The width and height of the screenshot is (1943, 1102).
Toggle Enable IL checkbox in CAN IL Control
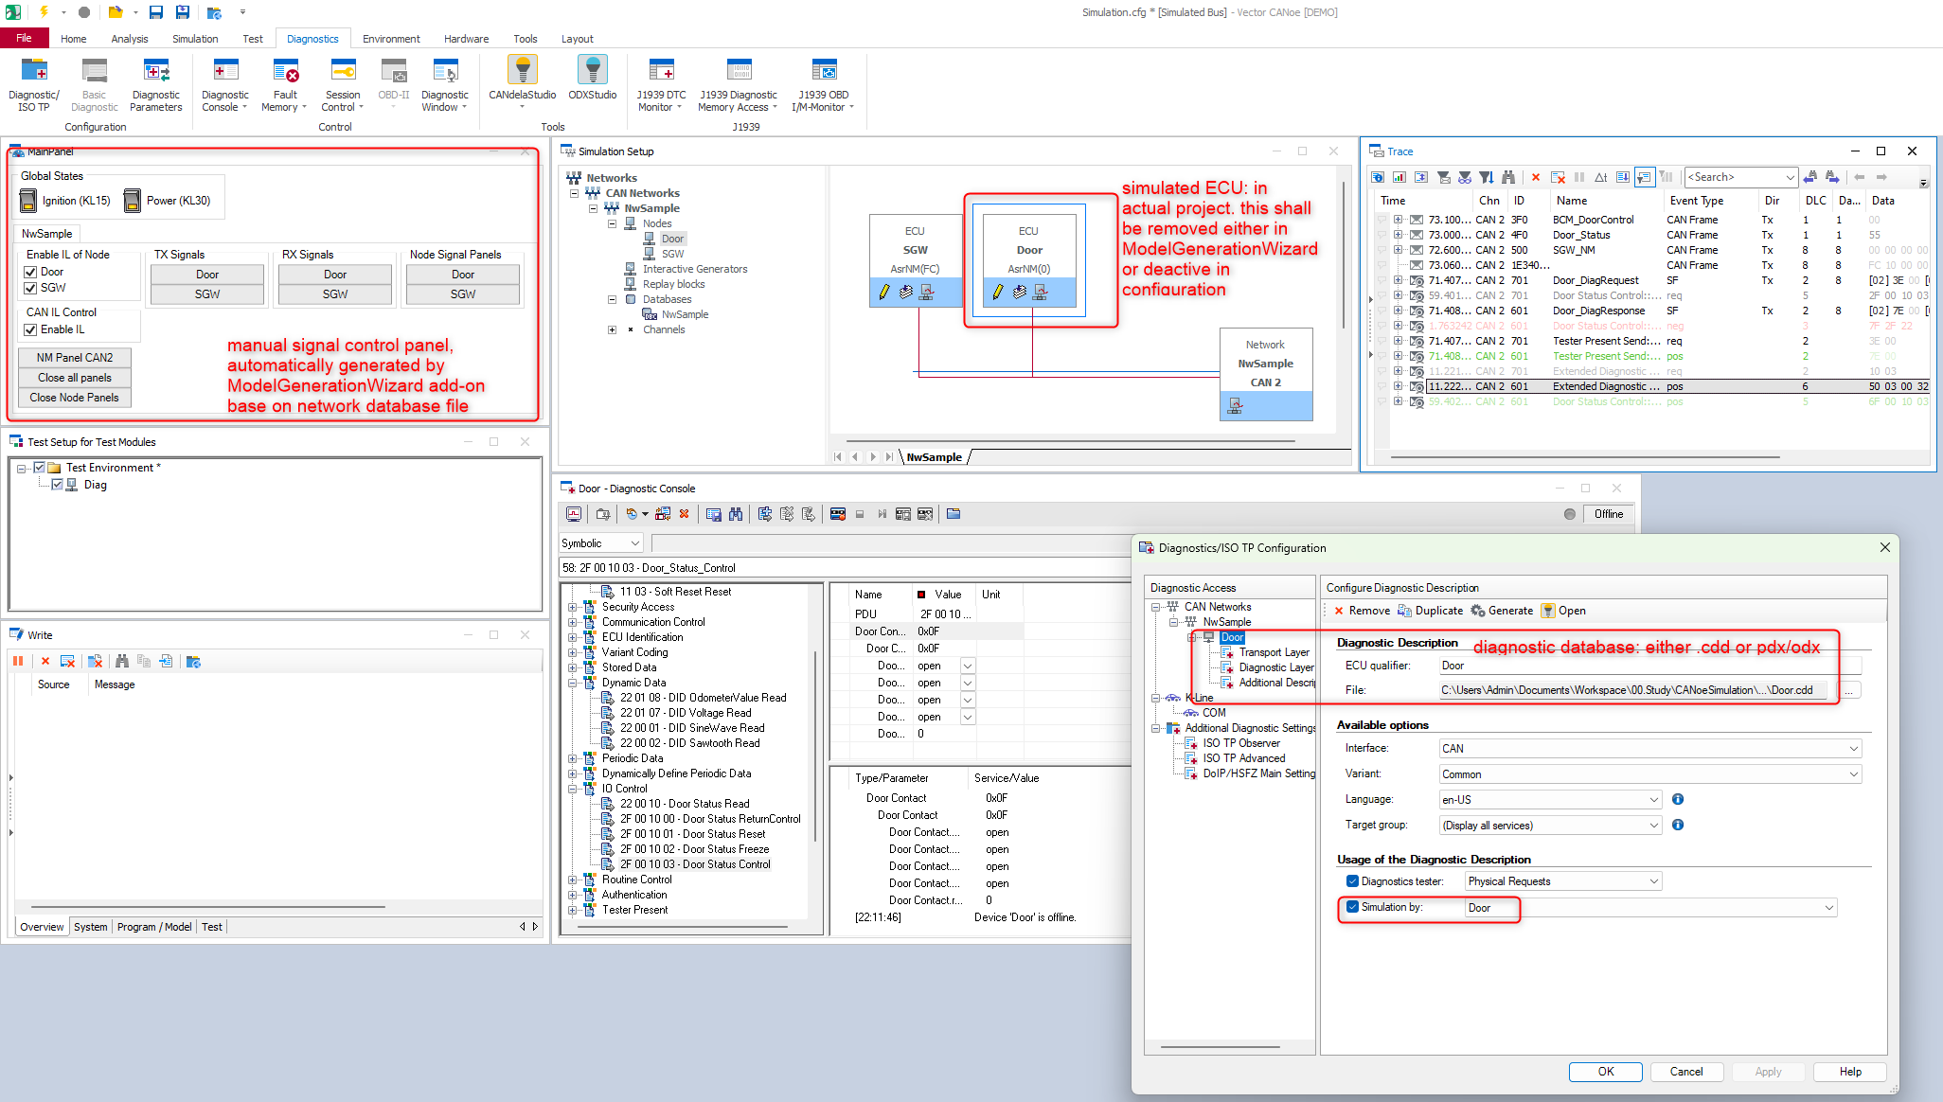tap(30, 329)
